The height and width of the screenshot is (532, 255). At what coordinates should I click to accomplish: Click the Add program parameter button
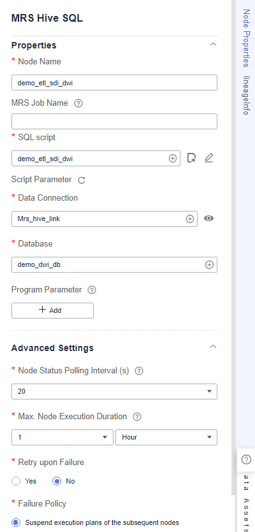[53, 310]
